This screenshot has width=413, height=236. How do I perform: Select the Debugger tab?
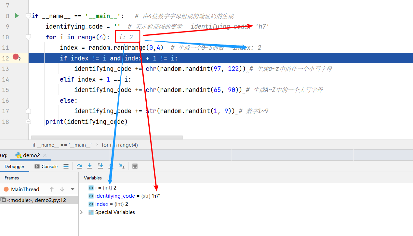coord(14,166)
